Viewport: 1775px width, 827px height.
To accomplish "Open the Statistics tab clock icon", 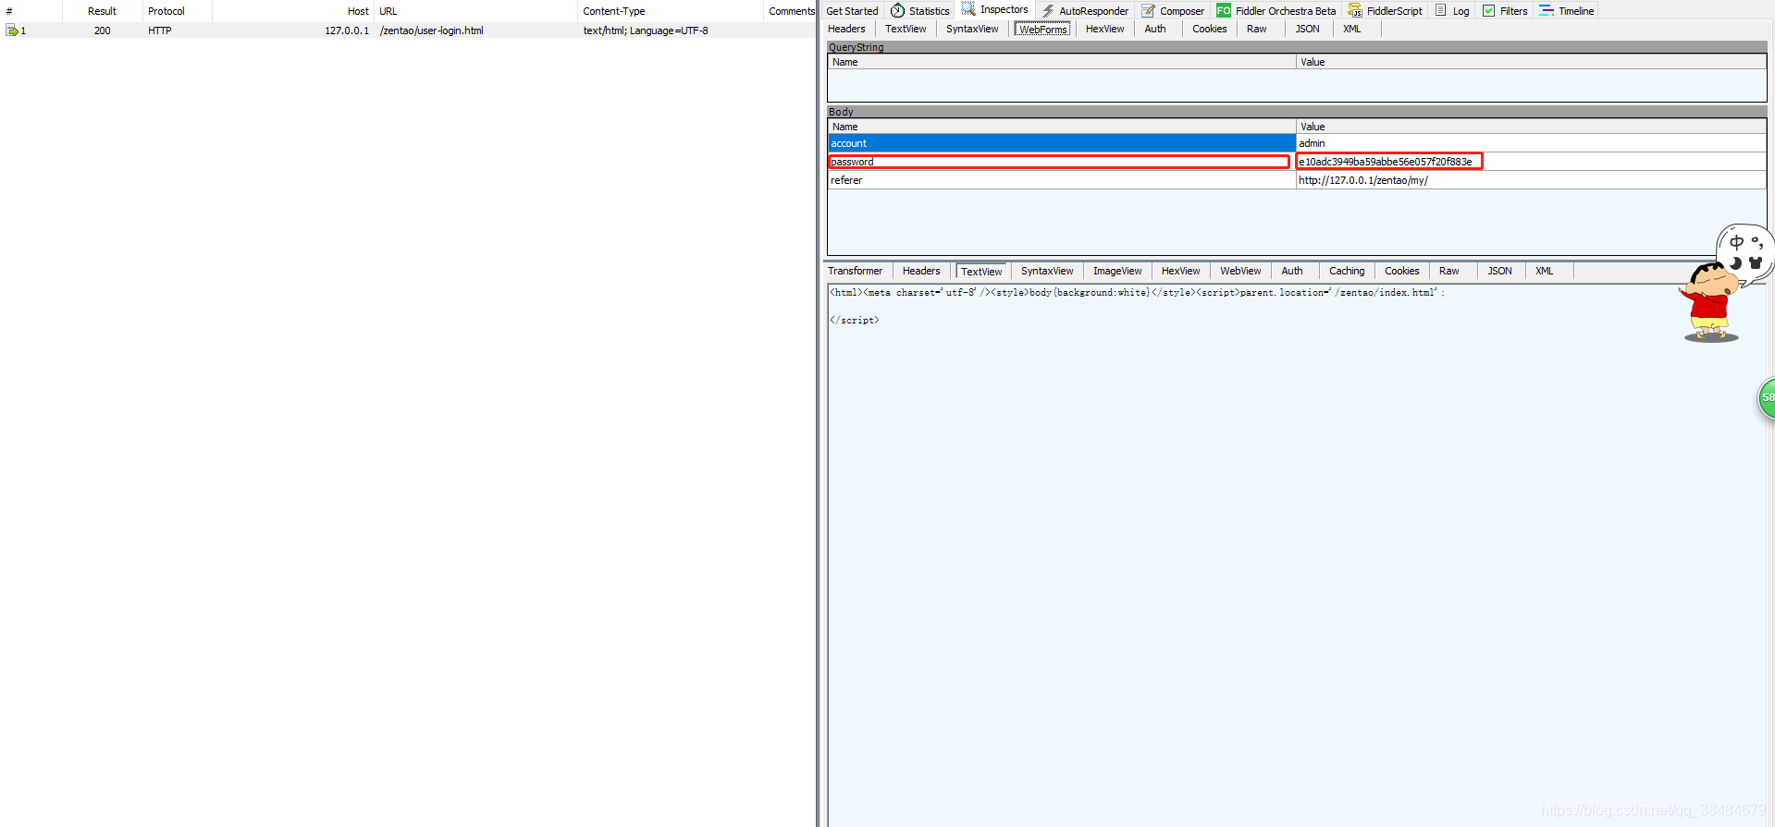I will [x=897, y=10].
